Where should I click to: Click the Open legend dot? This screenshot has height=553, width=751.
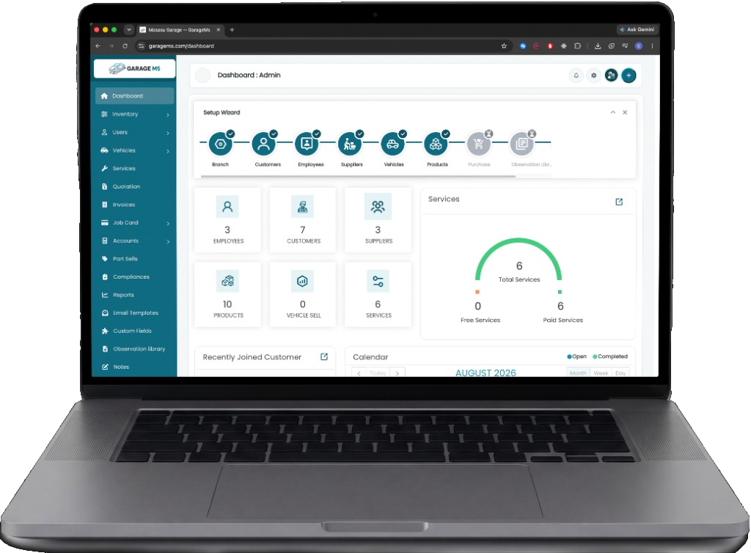click(569, 356)
